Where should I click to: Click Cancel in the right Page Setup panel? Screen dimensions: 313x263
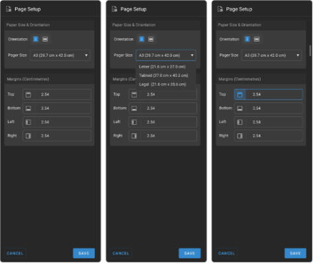pos(226,253)
